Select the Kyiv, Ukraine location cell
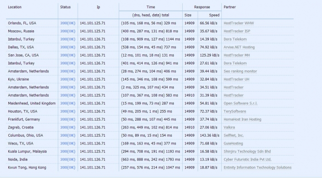The image size is (322, 179). 18,79
